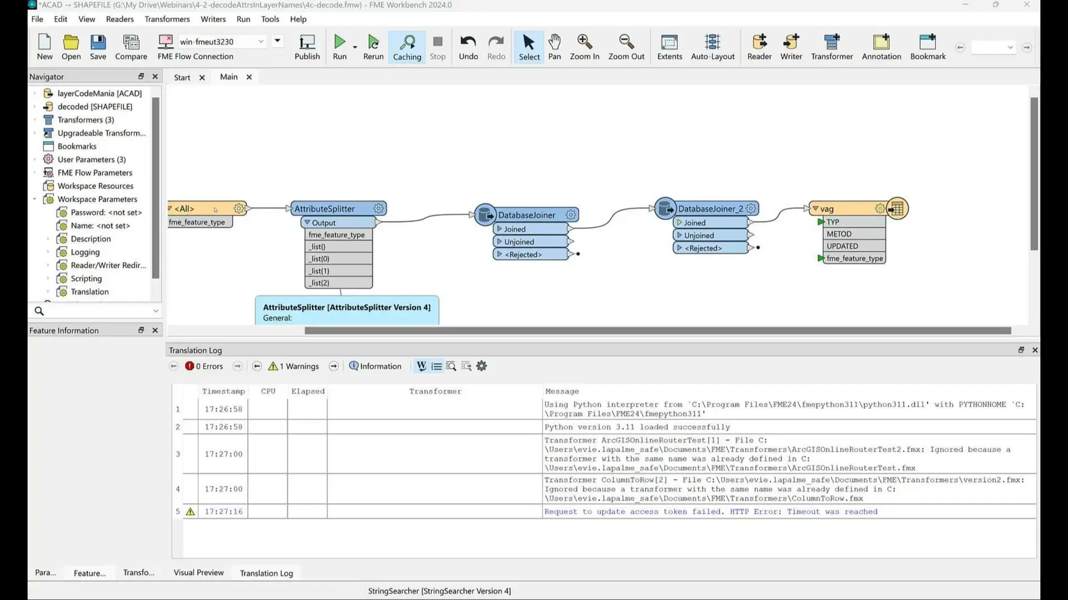Image resolution: width=1068 pixels, height=600 pixels.
Task: Click the Rerun workspace icon
Action: [373, 46]
